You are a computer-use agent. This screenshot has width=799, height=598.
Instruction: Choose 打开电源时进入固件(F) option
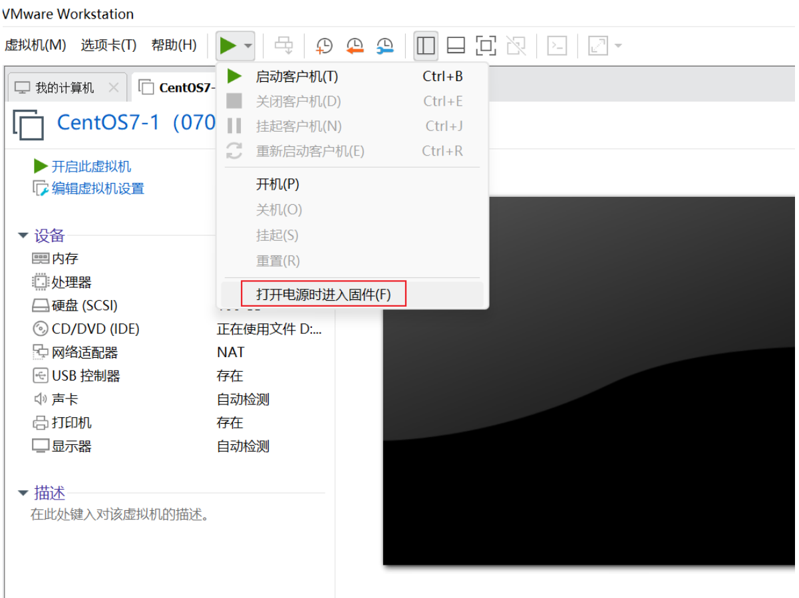click(x=353, y=295)
